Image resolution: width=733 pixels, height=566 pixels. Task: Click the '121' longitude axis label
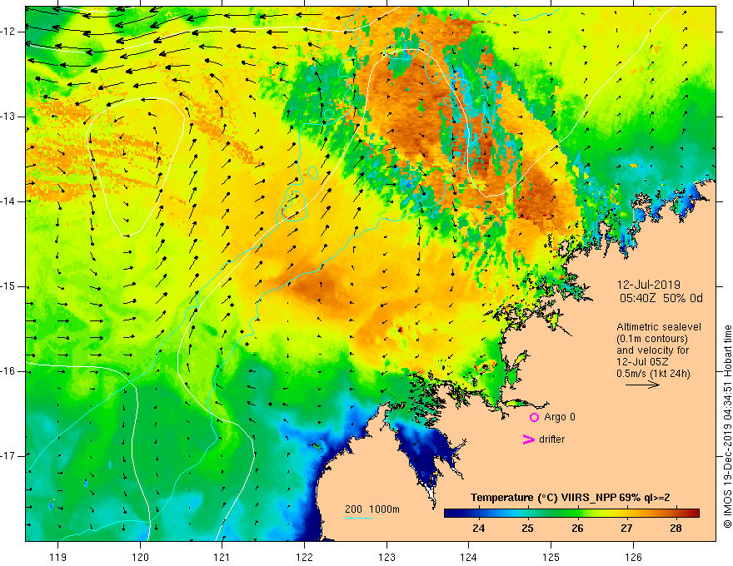(x=222, y=558)
